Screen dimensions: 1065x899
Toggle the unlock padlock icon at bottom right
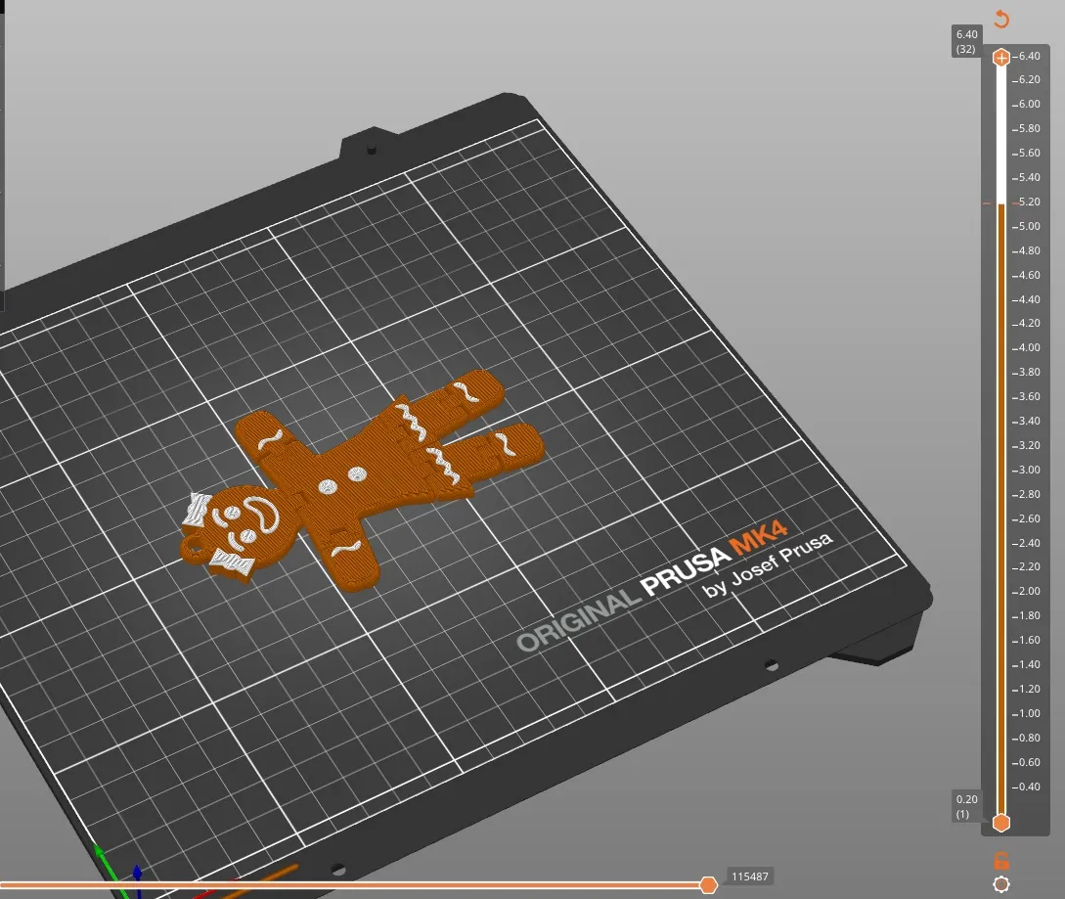pyautogui.click(x=1001, y=859)
